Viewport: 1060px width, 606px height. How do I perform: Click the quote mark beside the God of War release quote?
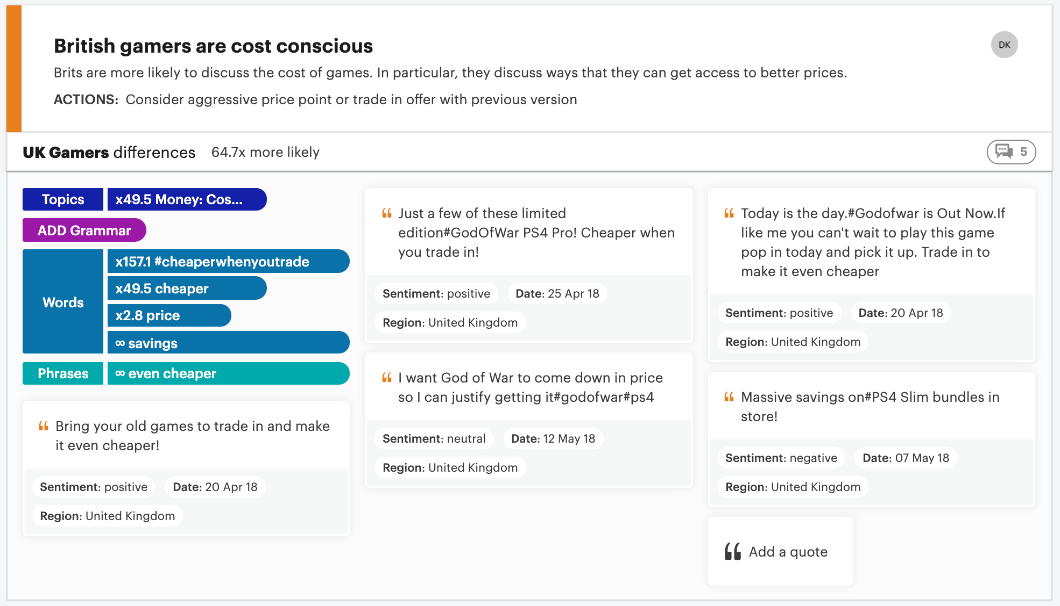[x=729, y=213]
